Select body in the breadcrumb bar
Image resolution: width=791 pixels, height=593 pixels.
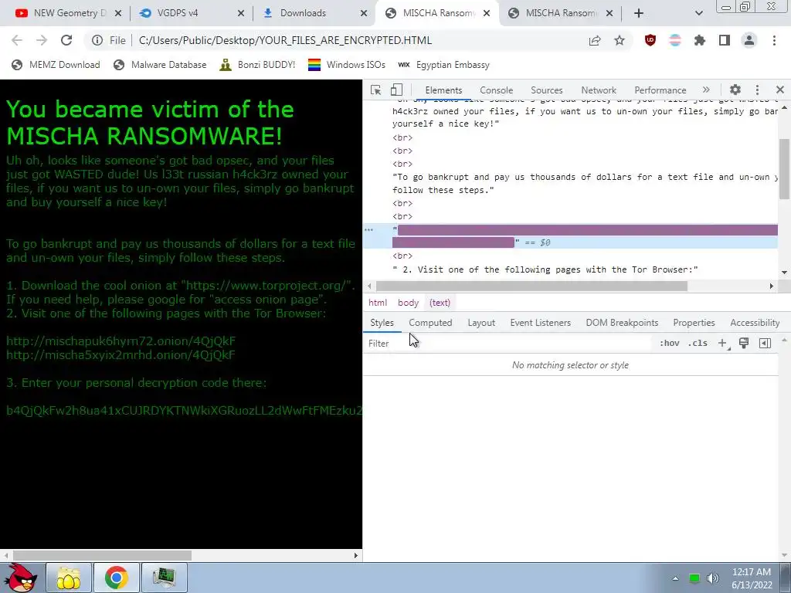pos(408,303)
